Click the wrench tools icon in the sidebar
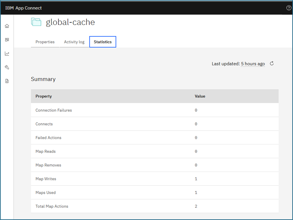 [7, 67]
